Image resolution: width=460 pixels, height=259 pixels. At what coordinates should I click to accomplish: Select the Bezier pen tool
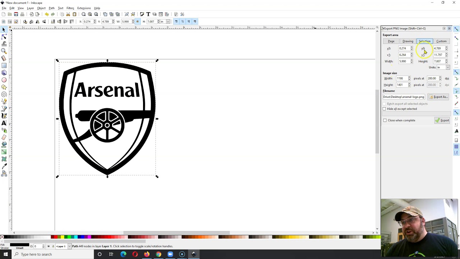pos(4,109)
